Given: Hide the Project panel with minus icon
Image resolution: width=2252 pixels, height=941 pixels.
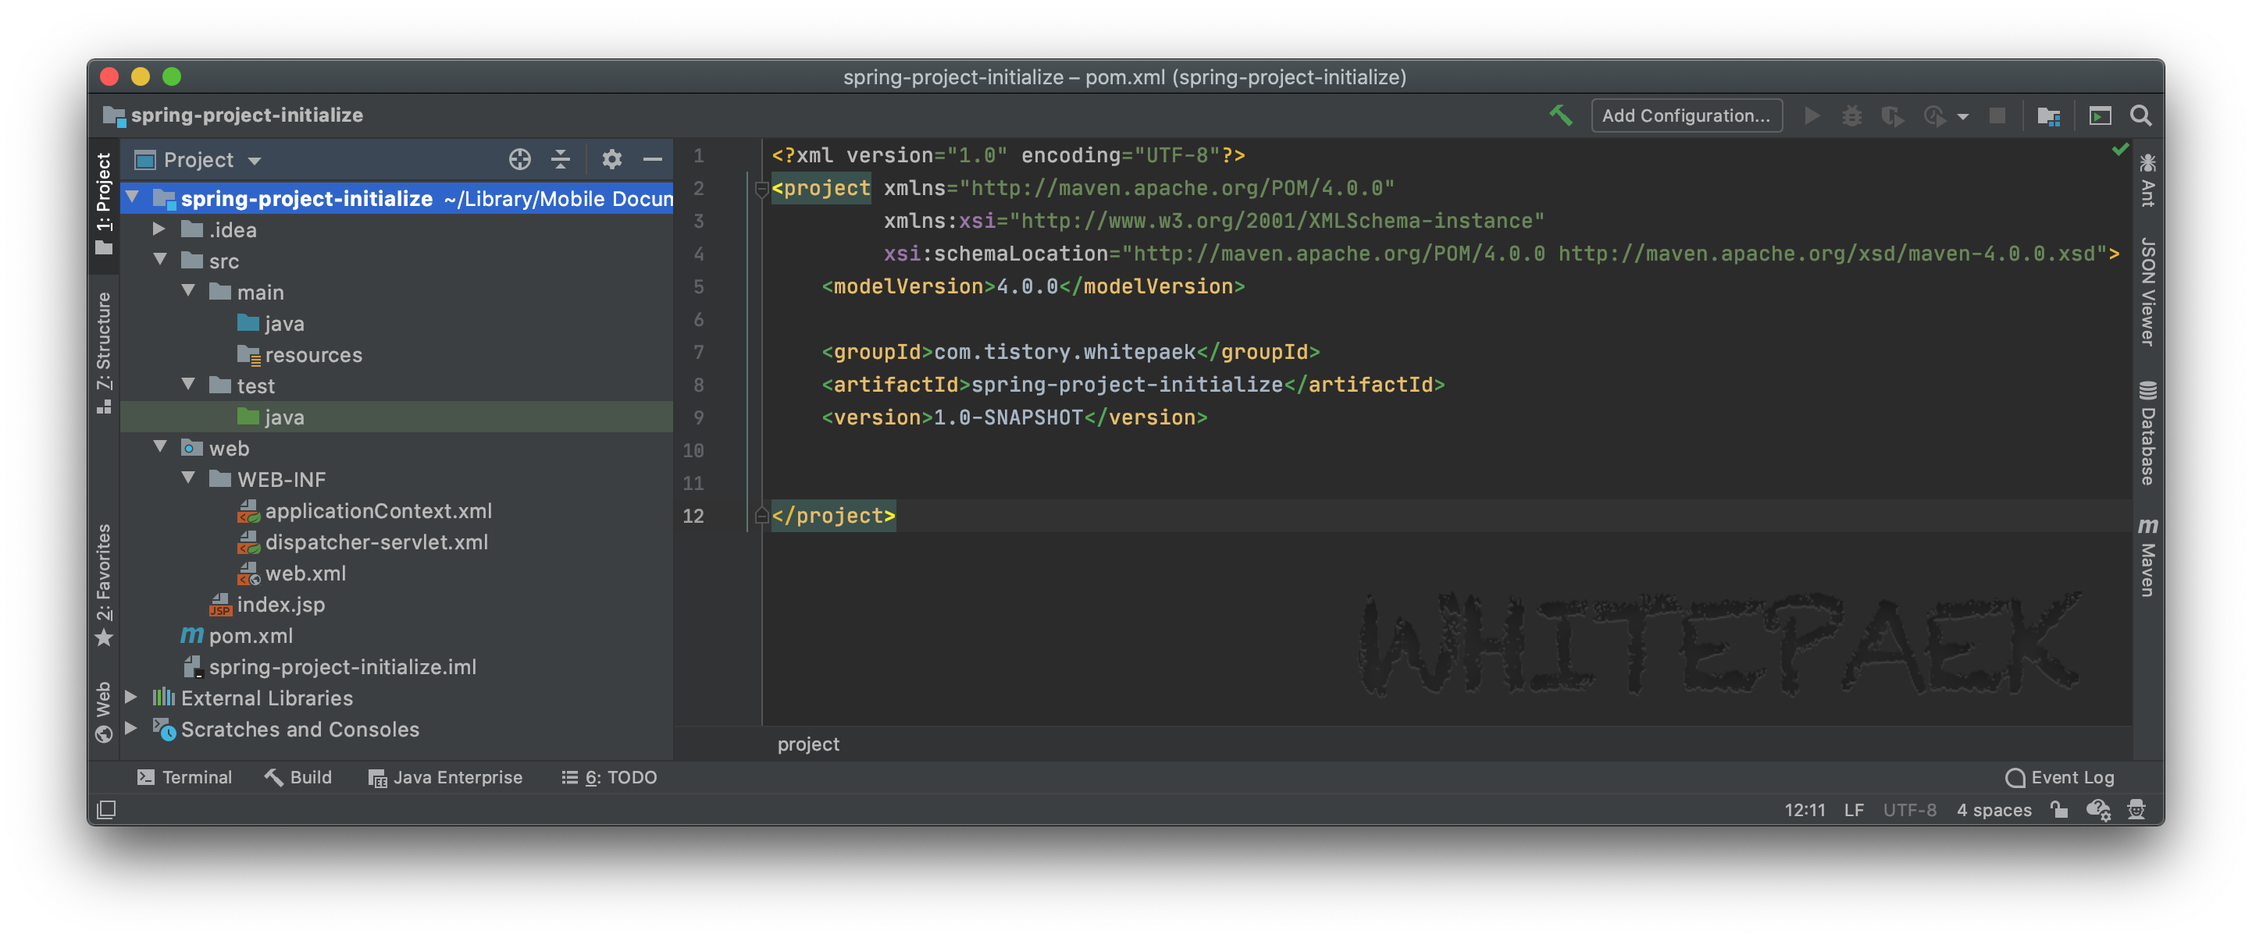Looking at the screenshot, I should coord(652,159).
